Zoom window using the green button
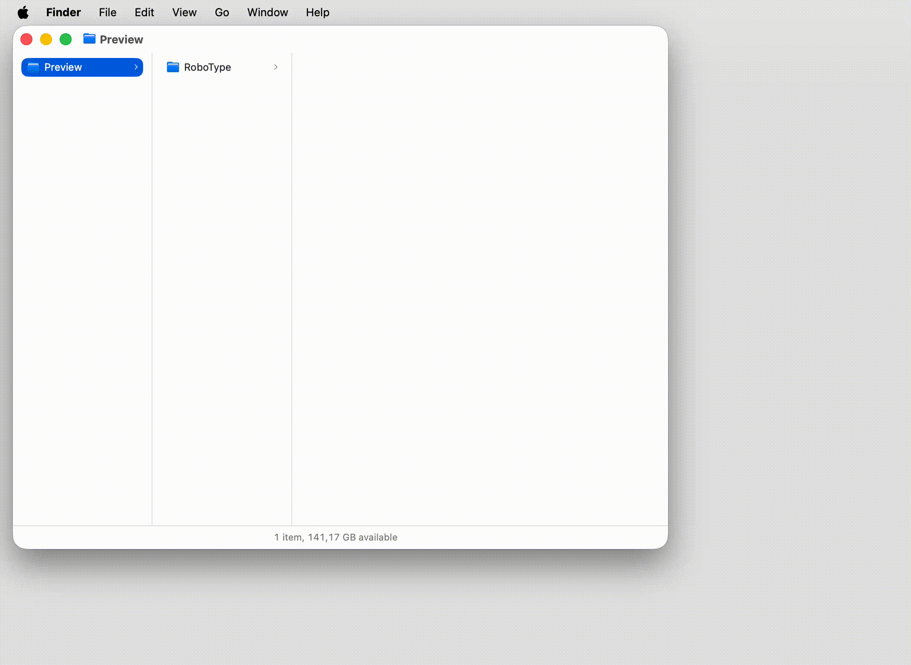911x665 pixels. [66, 40]
